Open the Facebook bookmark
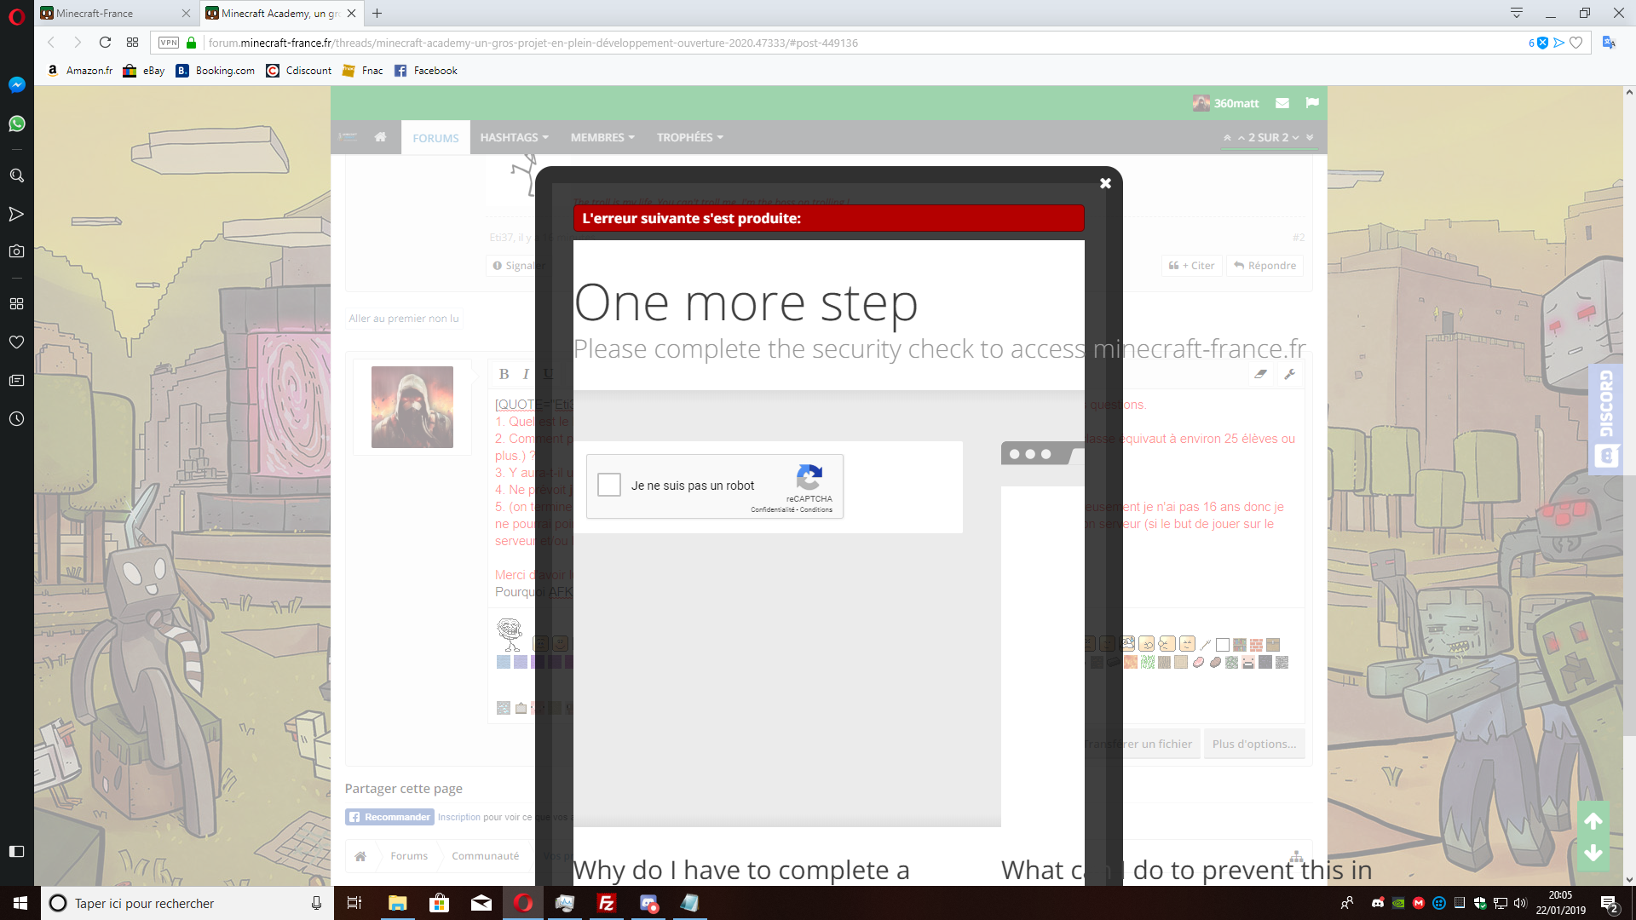Viewport: 1636px width, 920px height. [426, 71]
